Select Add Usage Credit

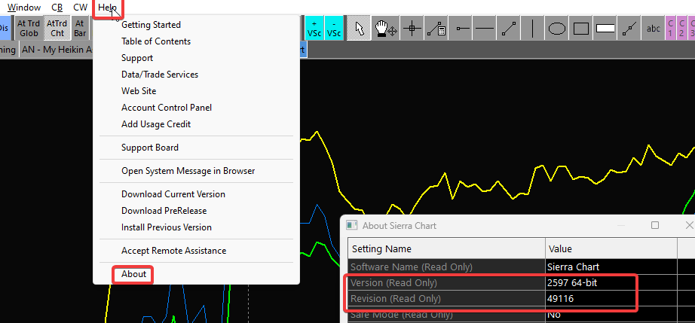(156, 124)
